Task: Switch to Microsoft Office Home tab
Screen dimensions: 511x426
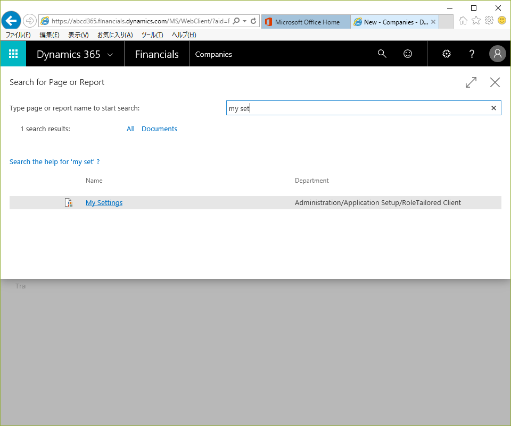Action: [x=306, y=22]
